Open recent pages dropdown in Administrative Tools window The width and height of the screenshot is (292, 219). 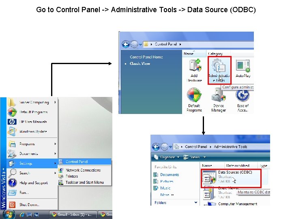click(x=170, y=147)
